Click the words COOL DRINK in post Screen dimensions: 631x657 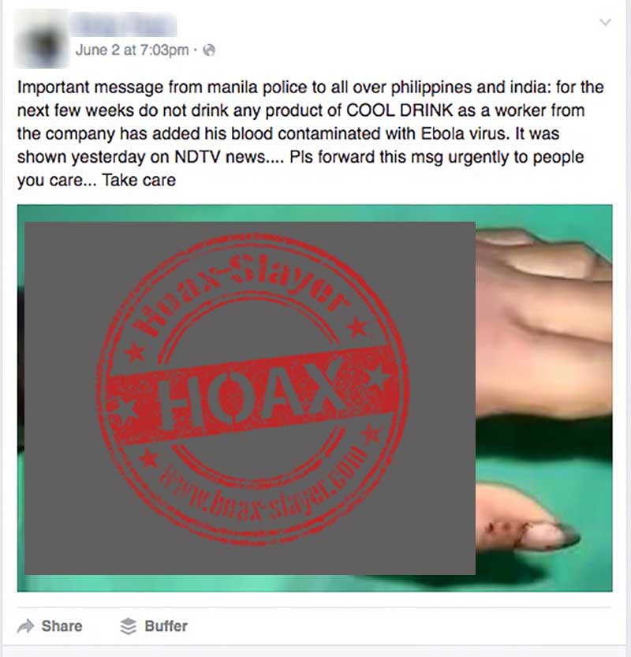(x=399, y=110)
